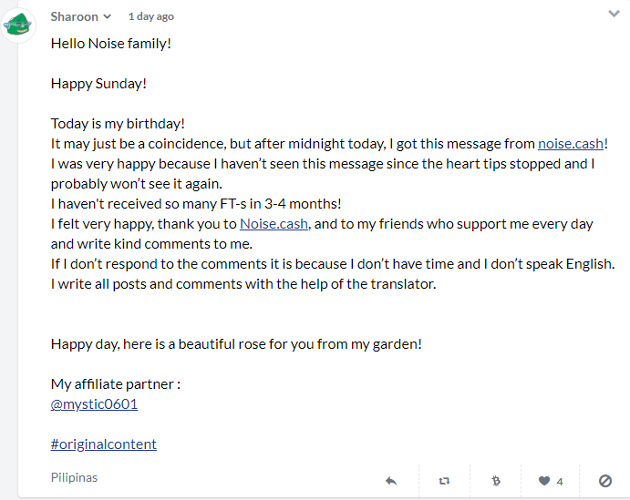
Task: Tip with the Bitcoin Cash icon
Action: coord(496,481)
